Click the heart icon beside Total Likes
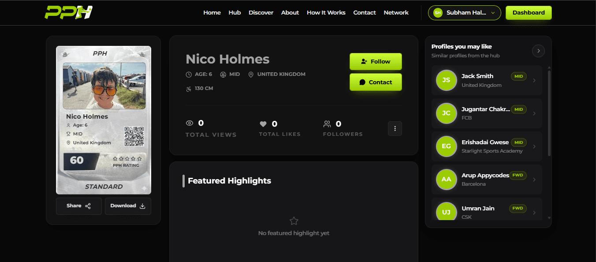Viewport: 596px width, 262px height. pyautogui.click(x=263, y=124)
